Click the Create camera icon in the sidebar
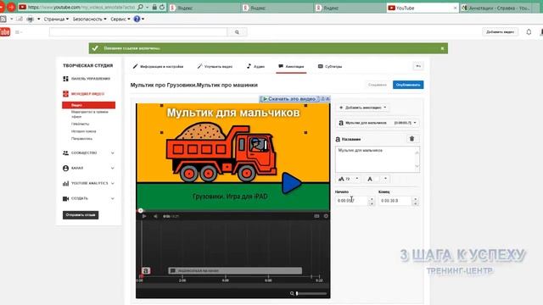Viewport: 543px width, 305px height. 65,198
